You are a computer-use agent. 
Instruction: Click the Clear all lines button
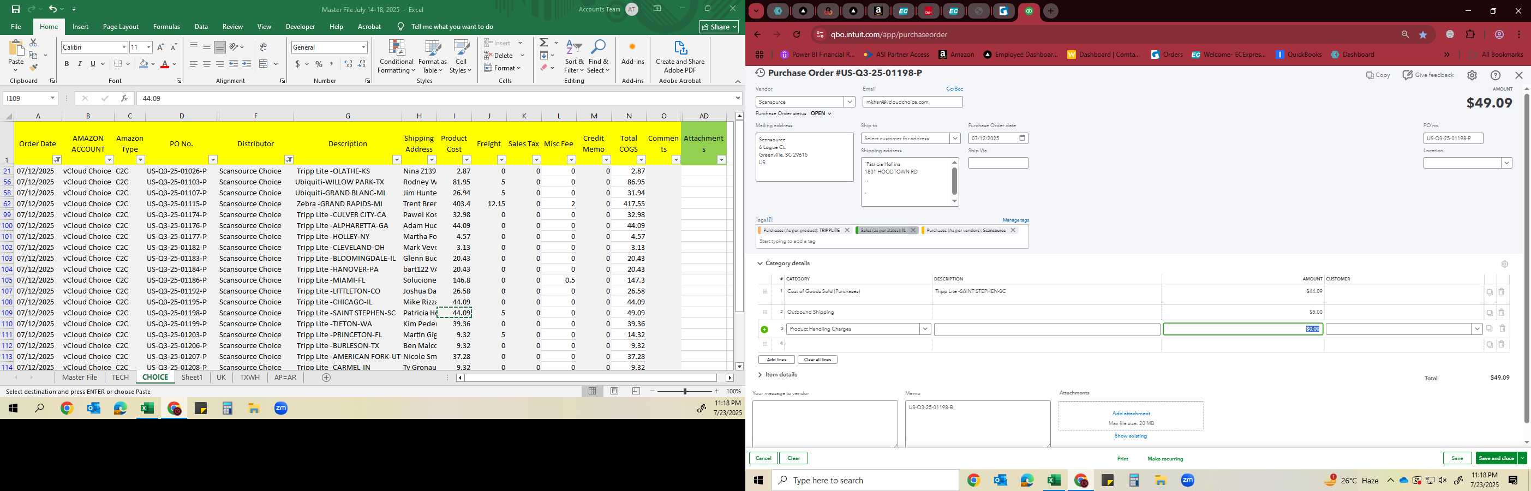[x=817, y=360]
